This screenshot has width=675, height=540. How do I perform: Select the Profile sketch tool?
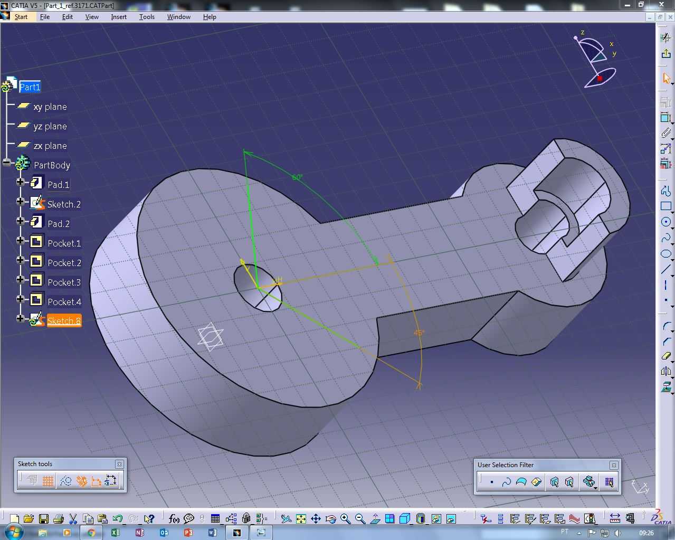666,190
